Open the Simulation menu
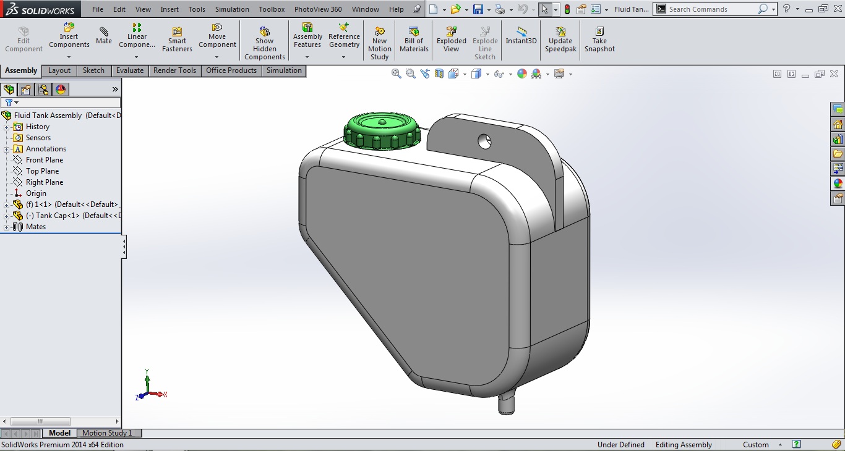 [232, 9]
